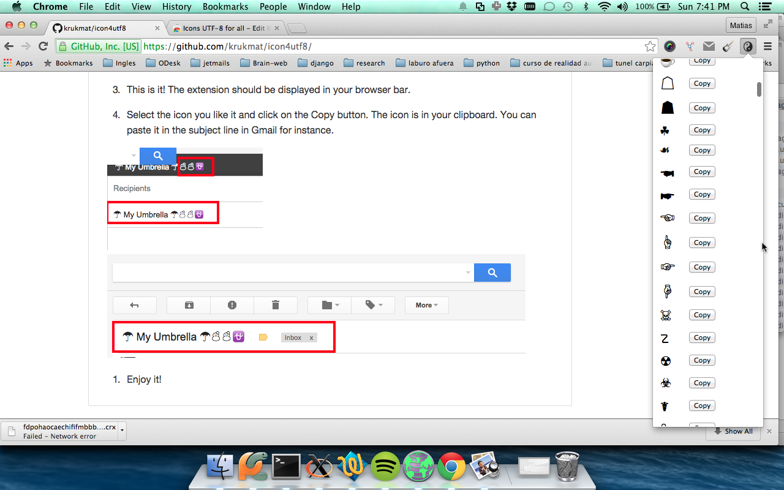Click the biohazard symbol in popup

(666, 383)
